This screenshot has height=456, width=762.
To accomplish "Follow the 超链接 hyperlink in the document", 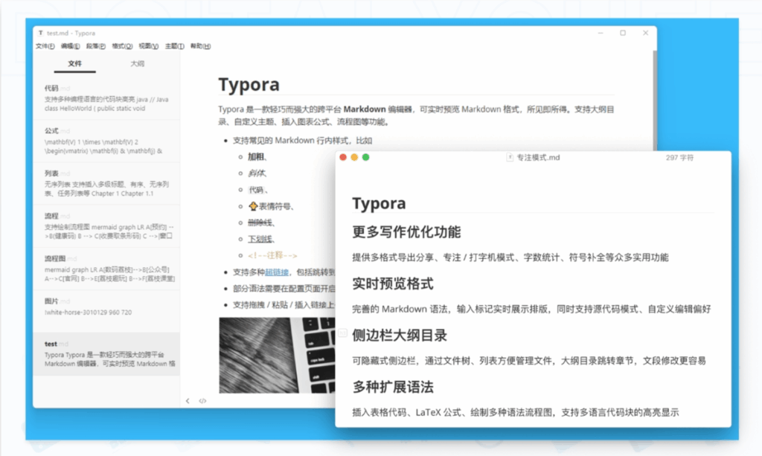I will [x=277, y=272].
